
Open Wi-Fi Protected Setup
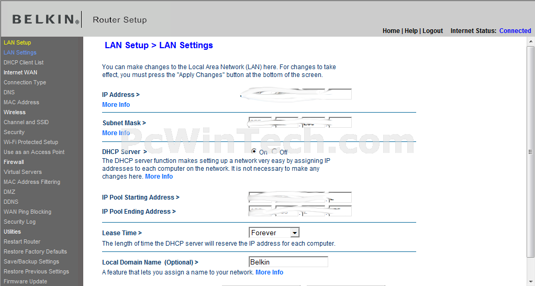31,142
